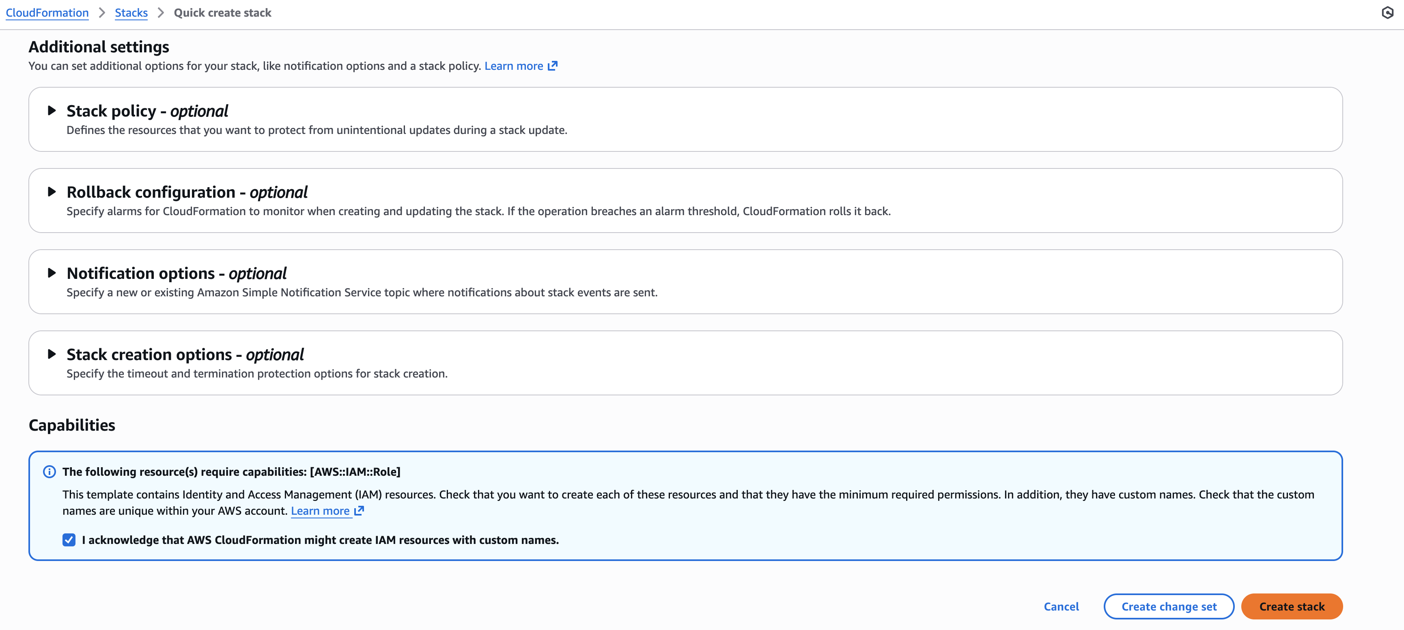Cancel the stack creation

tap(1061, 606)
